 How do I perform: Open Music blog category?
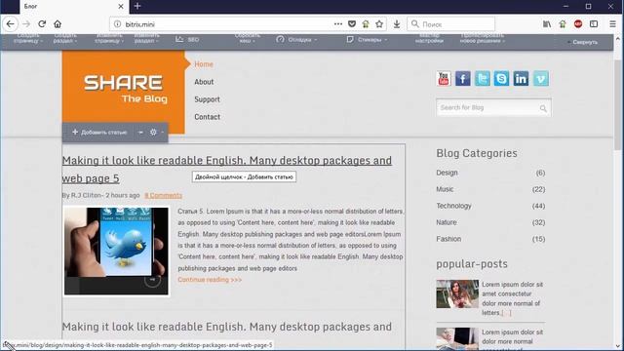(445, 189)
